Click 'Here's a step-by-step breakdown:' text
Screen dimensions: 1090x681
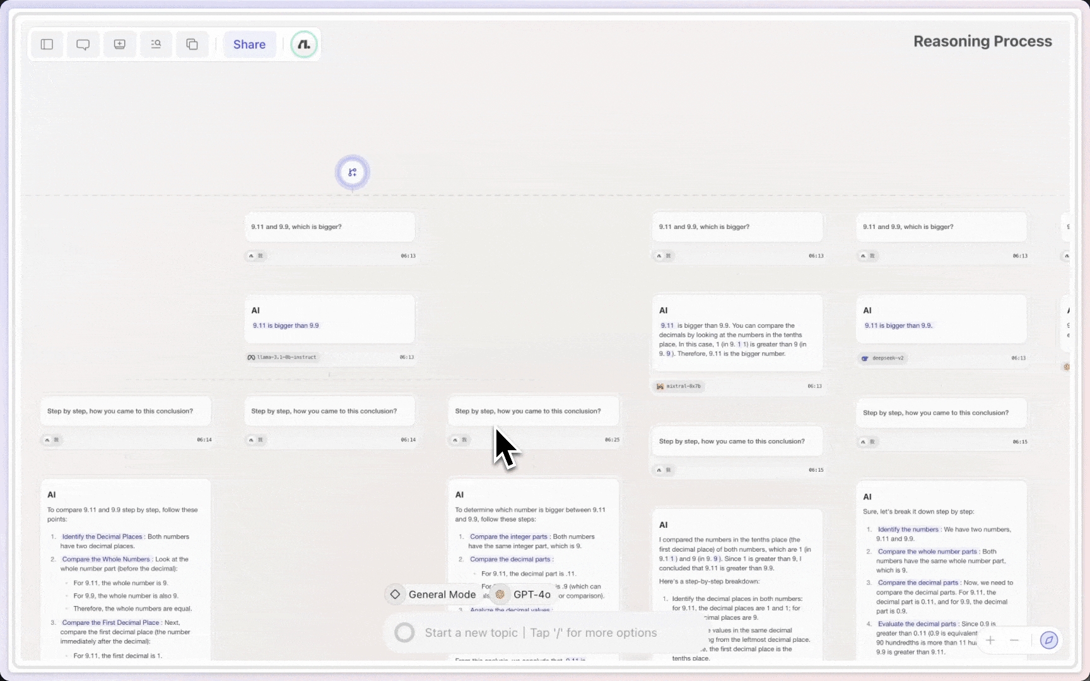(x=709, y=581)
